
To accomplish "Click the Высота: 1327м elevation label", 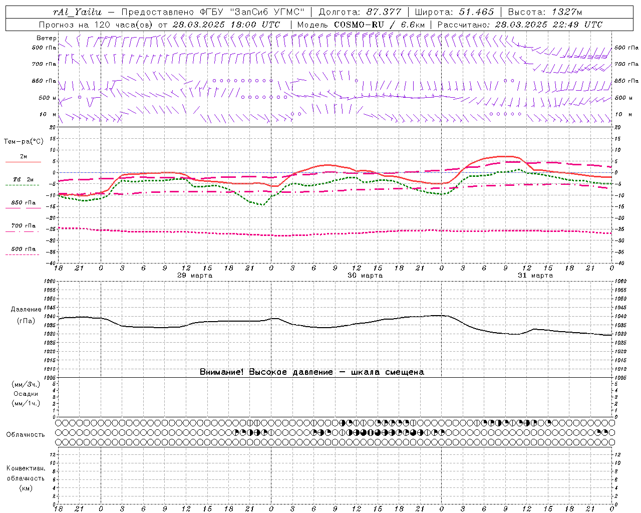I will point(545,12).
